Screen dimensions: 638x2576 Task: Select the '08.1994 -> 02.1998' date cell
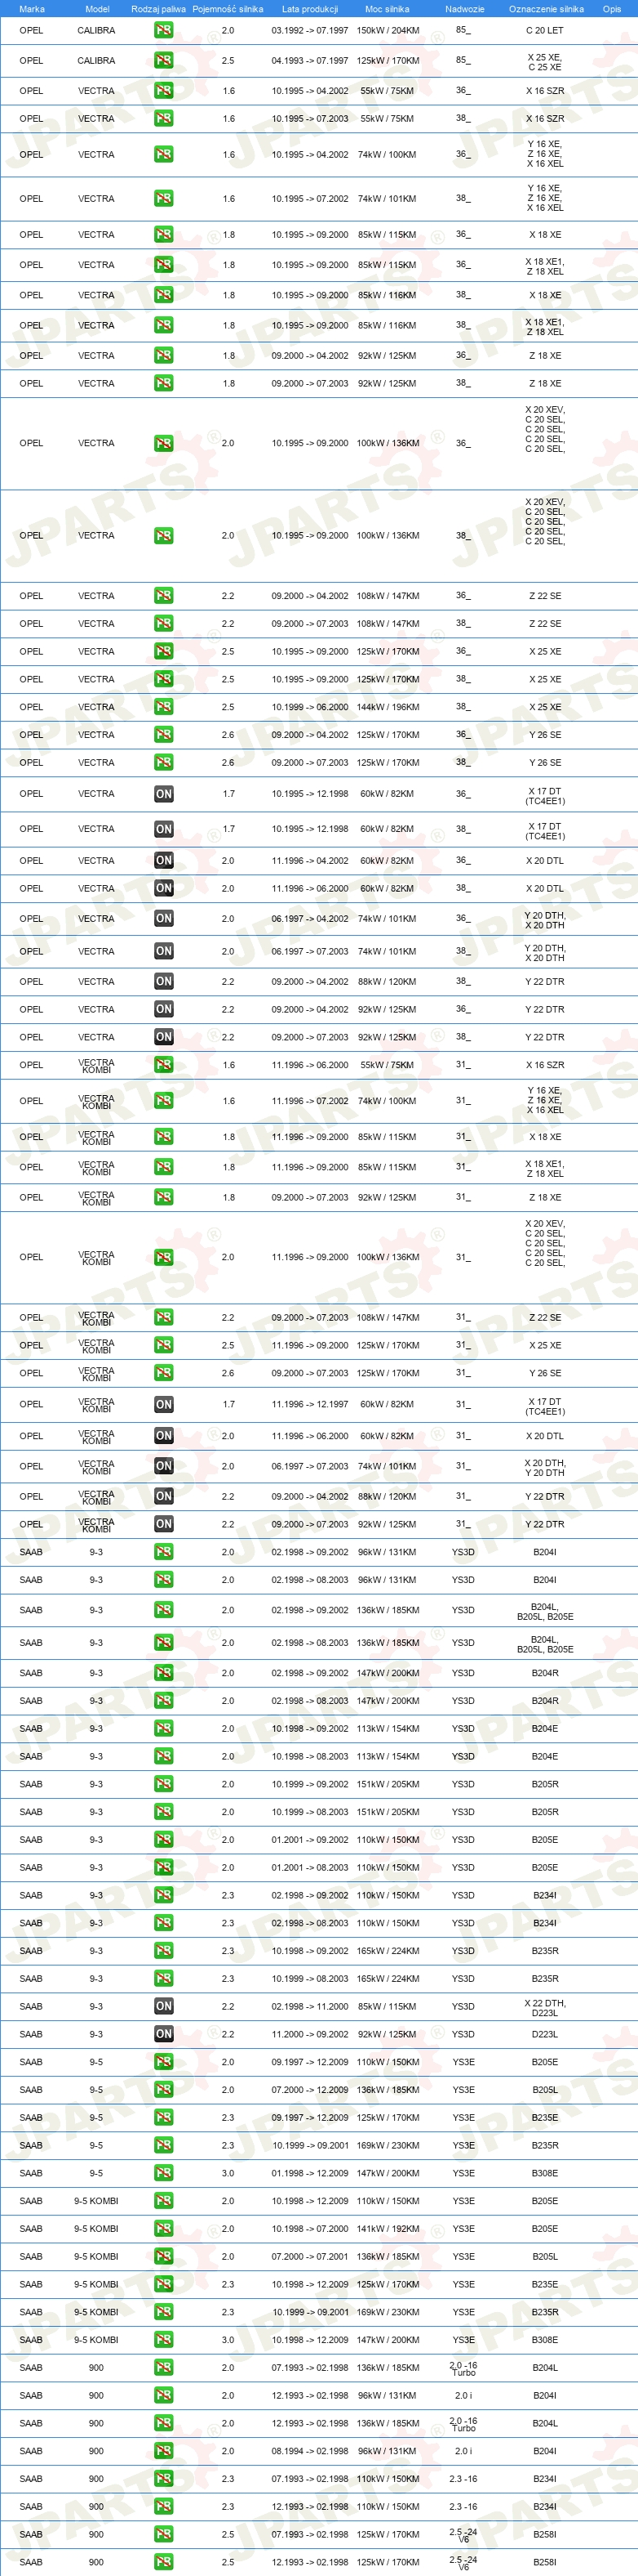pyautogui.click(x=311, y=2451)
